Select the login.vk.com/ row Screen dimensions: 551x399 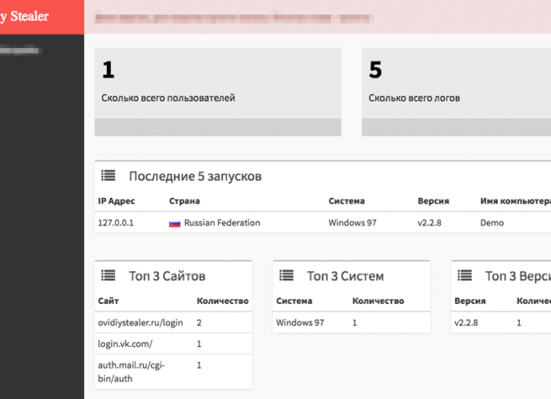point(173,343)
